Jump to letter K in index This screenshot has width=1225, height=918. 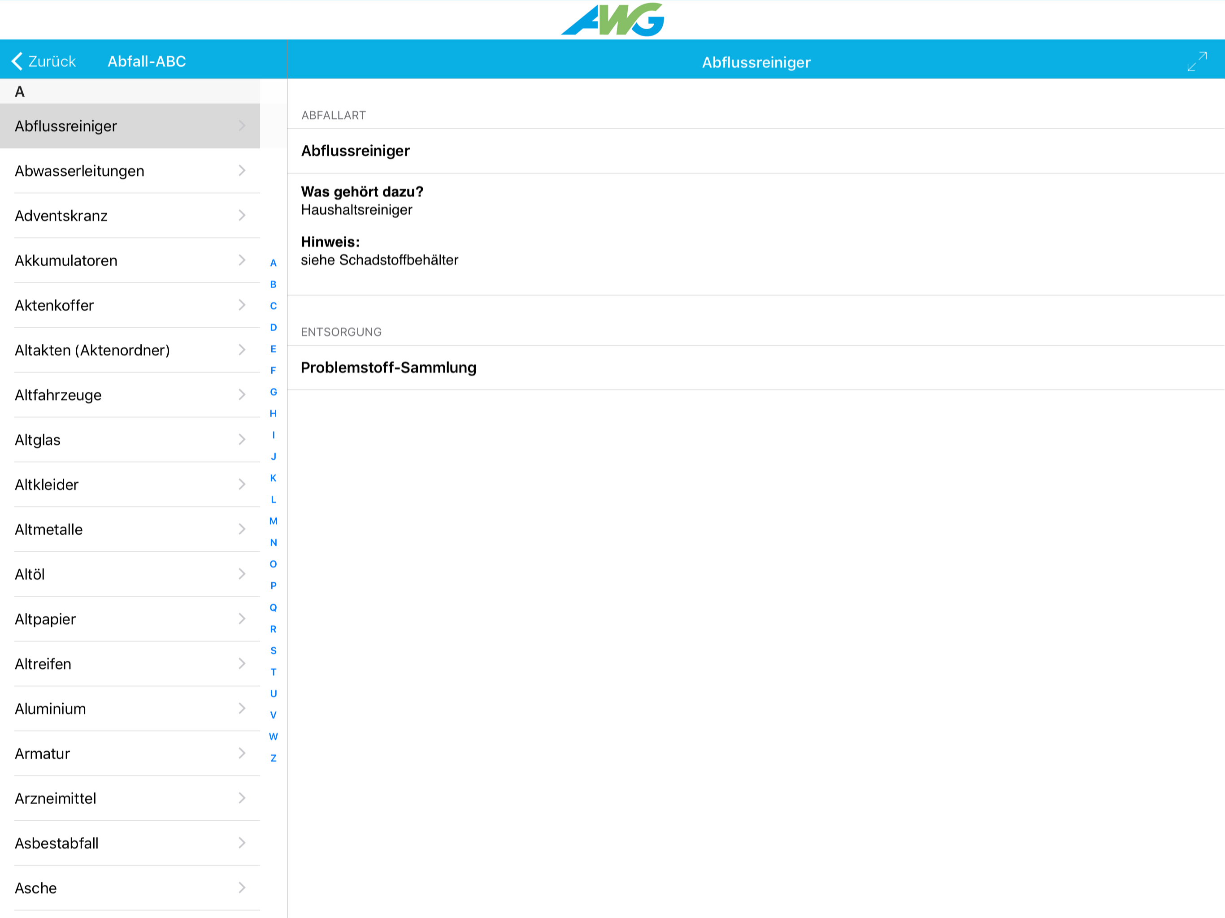pos(273,478)
